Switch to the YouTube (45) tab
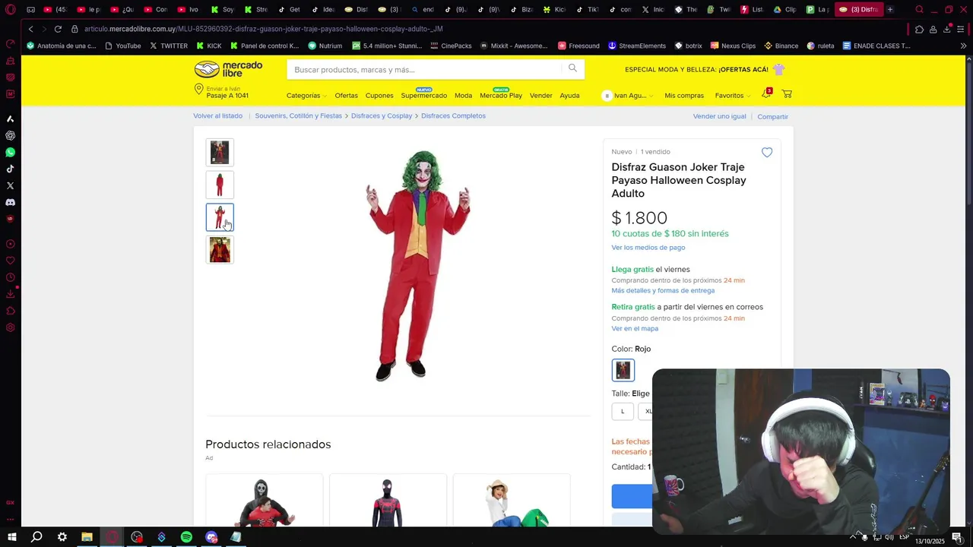 tap(56, 9)
